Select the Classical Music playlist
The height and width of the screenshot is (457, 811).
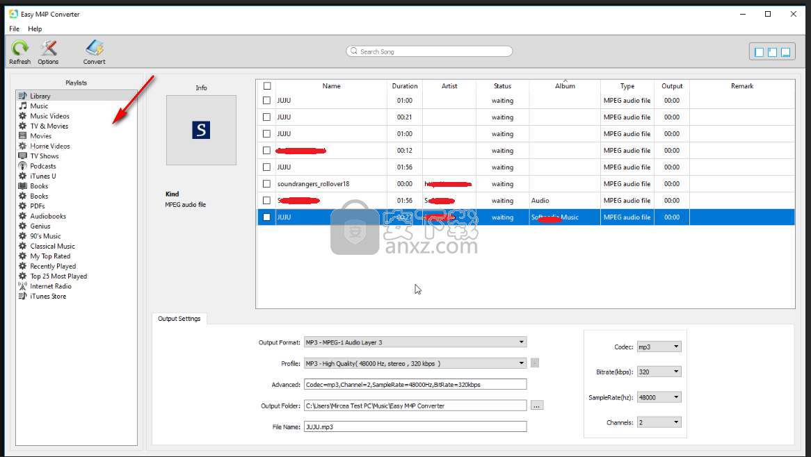click(x=52, y=247)
